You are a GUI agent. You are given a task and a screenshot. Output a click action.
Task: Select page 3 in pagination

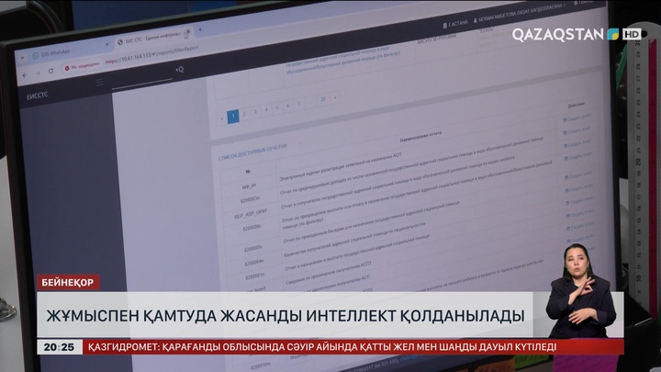[255, 112]
